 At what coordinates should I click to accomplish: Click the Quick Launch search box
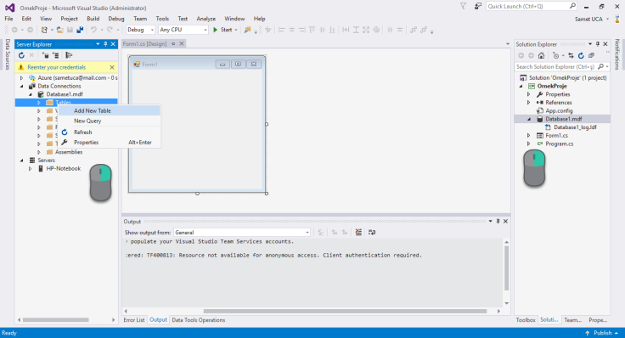(x=532, y=7)
